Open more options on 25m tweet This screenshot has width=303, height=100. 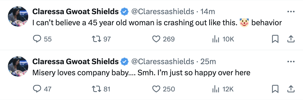click(291, 62)
